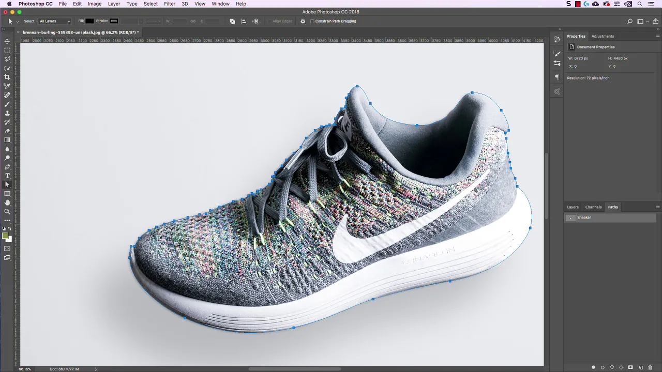The height and width of the screenshot is (372, 662).
Task: Swap foreground and background colors
Action: click(x=10, y=229)
